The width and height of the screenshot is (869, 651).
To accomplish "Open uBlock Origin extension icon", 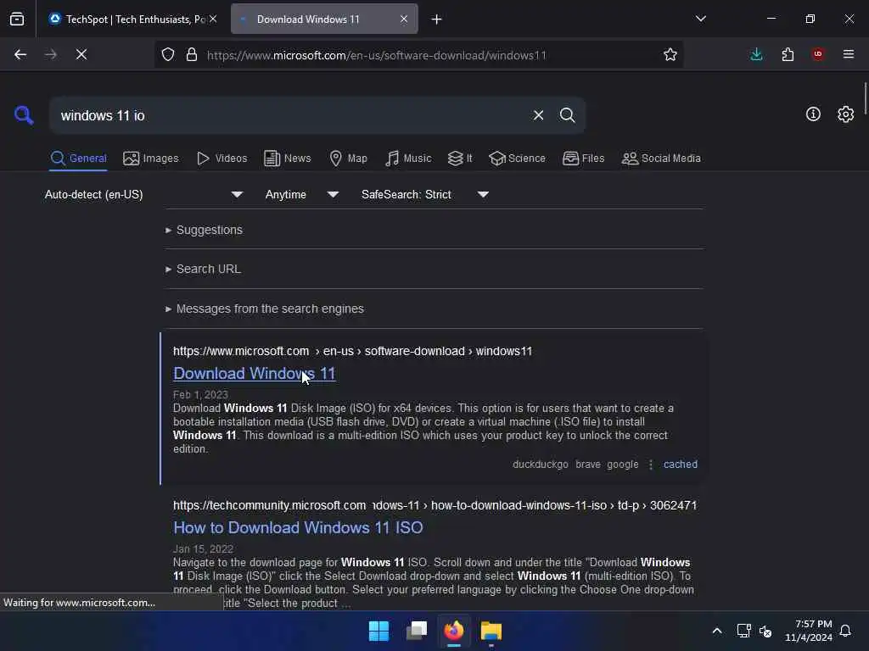I will [818, 54].
